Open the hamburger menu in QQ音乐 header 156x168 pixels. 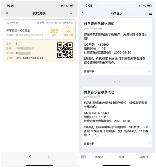pyautogui.click(x=151, y=13)
